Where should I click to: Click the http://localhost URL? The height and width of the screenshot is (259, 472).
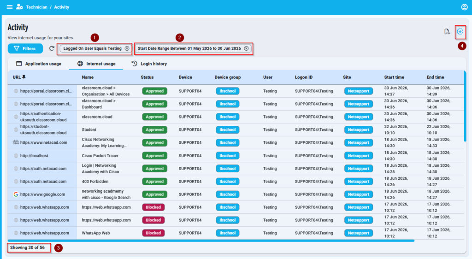pyautogui.click(x=34, y=156)
